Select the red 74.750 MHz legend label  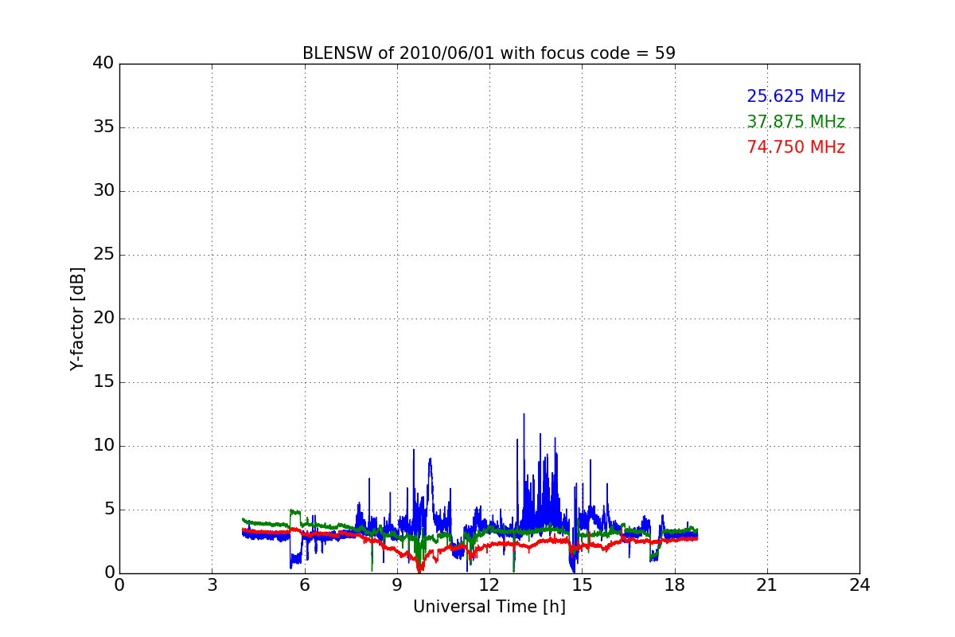point(796,147)
